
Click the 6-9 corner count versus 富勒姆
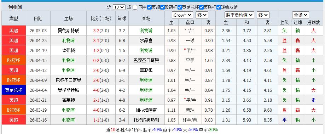point(122,70)
